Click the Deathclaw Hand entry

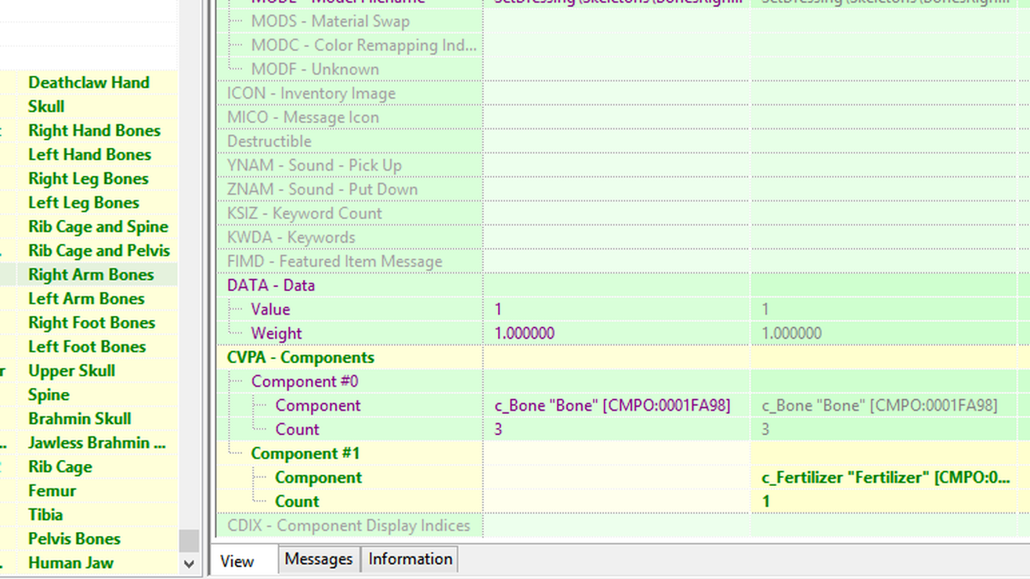click(x=89, y=82)
